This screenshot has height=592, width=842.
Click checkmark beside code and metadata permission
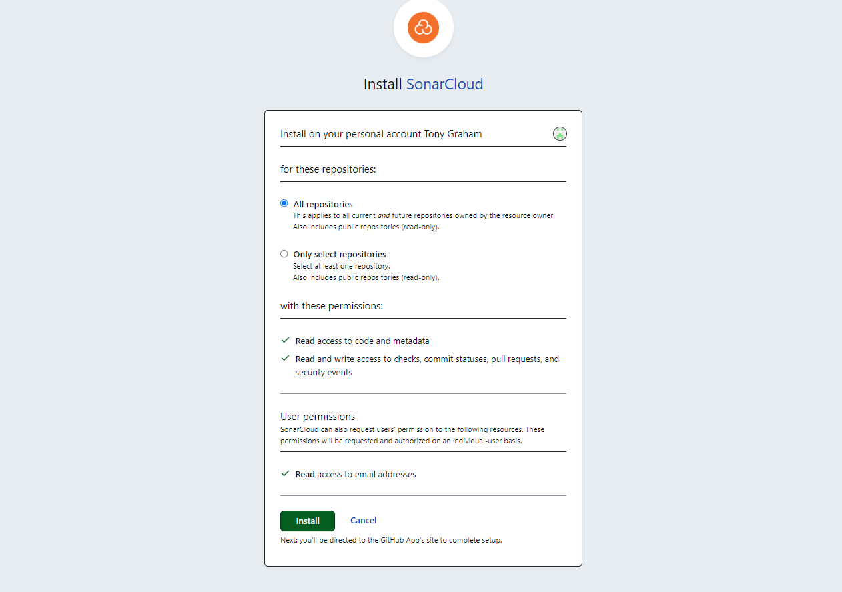coord(285,340)
